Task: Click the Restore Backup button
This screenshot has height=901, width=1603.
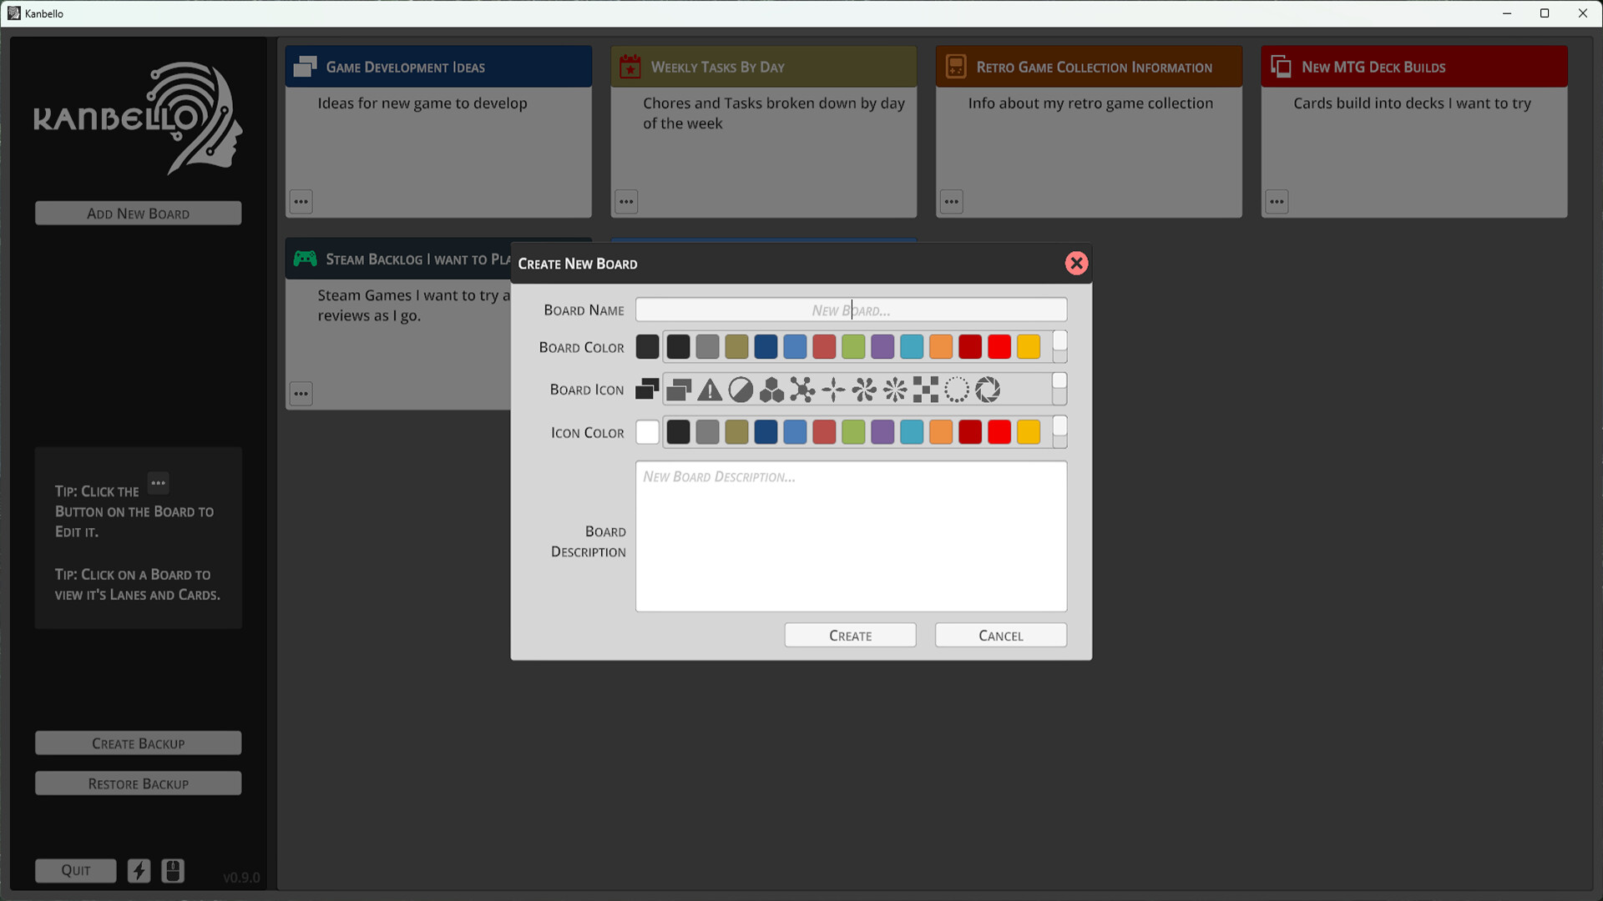Action: coord(138,783)
